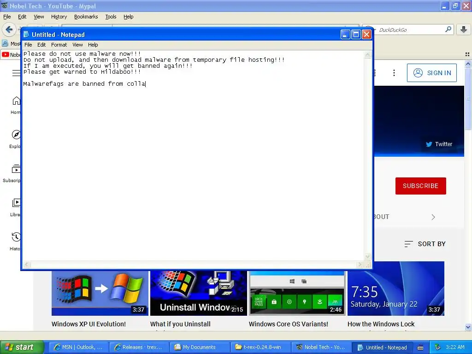
Task: Click the 3:22 AM taskbar clock
Action: (455, 347)
